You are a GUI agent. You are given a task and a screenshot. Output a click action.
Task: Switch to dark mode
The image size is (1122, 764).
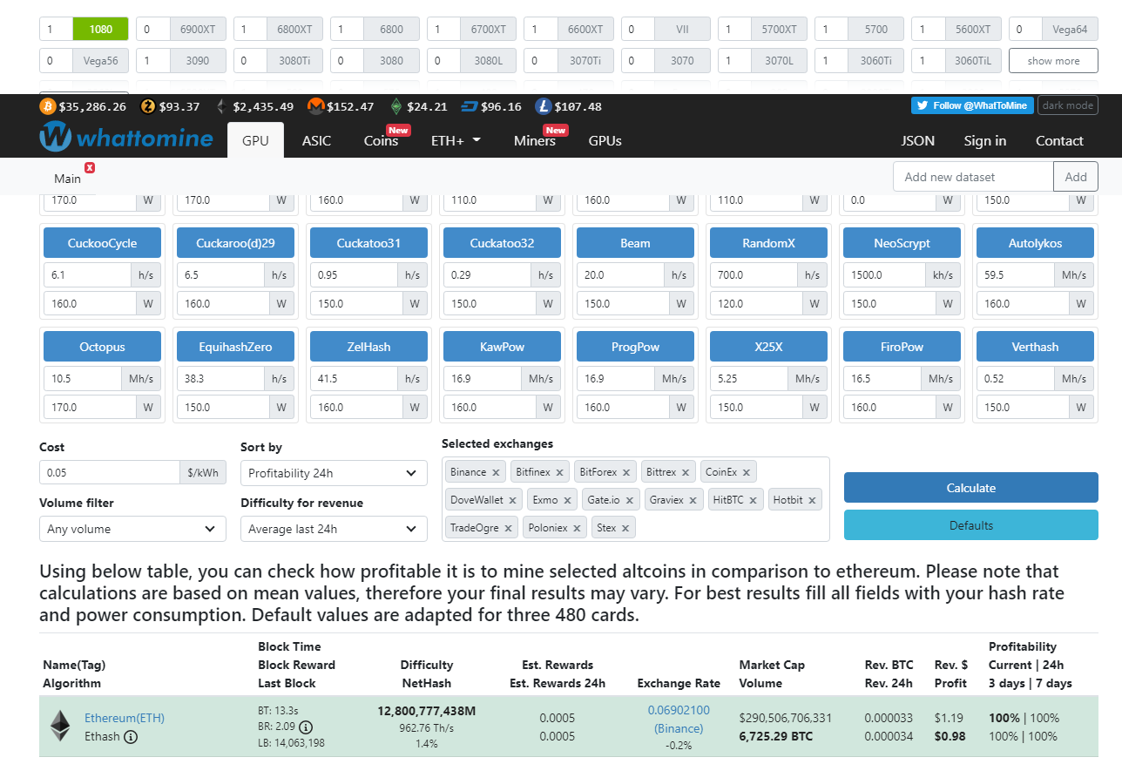(x=1068, y=105)
